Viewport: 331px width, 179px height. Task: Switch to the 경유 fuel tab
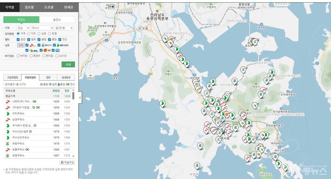[48, 77]
